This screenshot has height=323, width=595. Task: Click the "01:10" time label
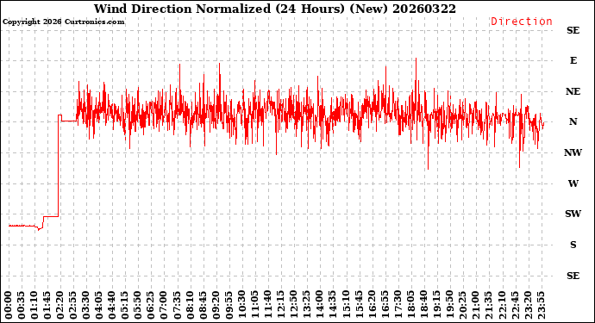tap(34, 305)
